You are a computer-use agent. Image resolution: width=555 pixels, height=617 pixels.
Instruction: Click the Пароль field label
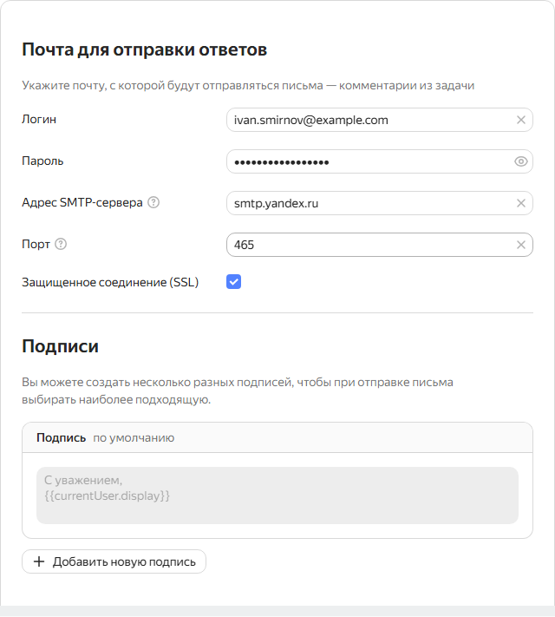pyautogui.click(x=42, y=161)
